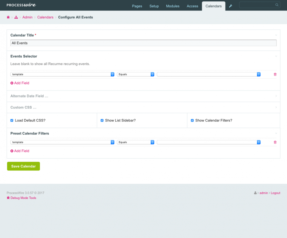Open the page tree sitemap icon
287x238 pixels.
pyautogui.click(x=16, y=17)
